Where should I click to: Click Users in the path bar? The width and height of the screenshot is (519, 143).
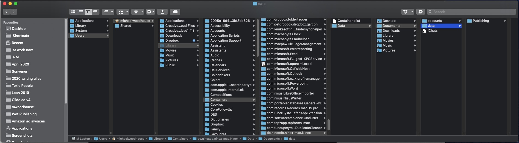(101, 139)
